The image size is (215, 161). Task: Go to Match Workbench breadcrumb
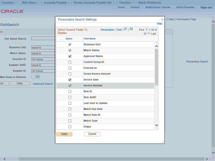click(149, 3)
